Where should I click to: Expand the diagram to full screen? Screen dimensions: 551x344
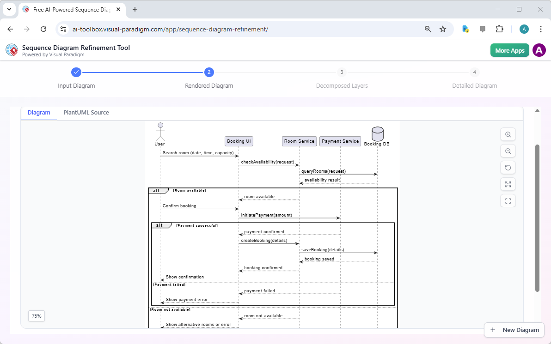tap(508, 184)
